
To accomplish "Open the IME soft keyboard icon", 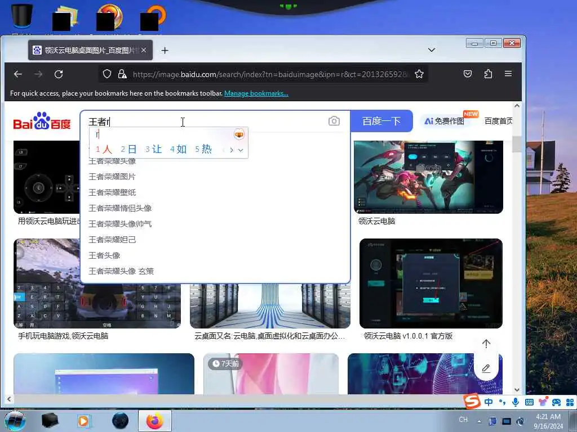I will pos(529,402).
